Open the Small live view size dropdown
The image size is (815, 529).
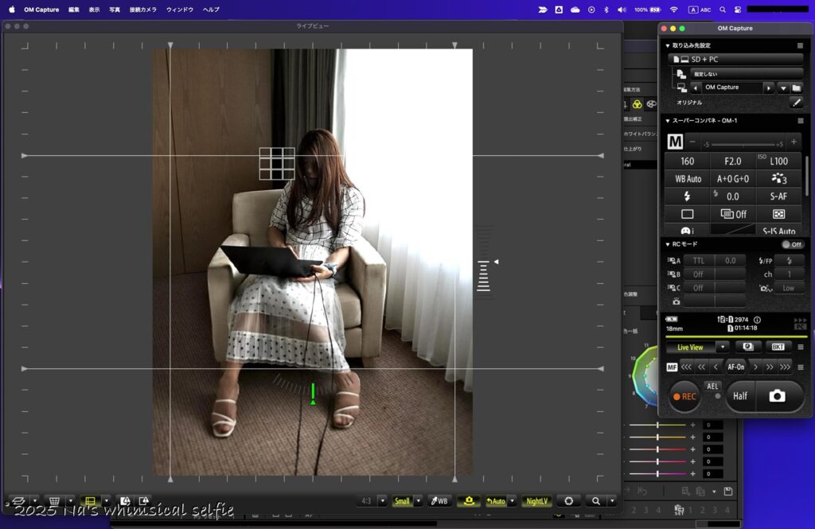point(418,501)
